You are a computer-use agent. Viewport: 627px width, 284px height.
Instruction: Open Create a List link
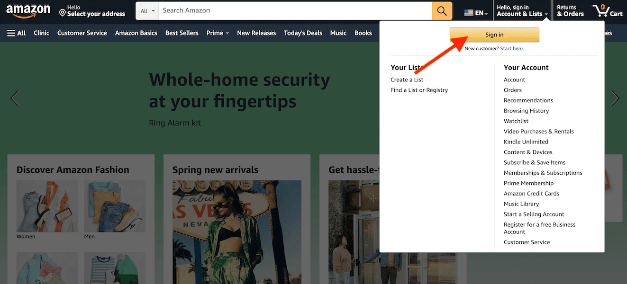[x=407, y=80]
